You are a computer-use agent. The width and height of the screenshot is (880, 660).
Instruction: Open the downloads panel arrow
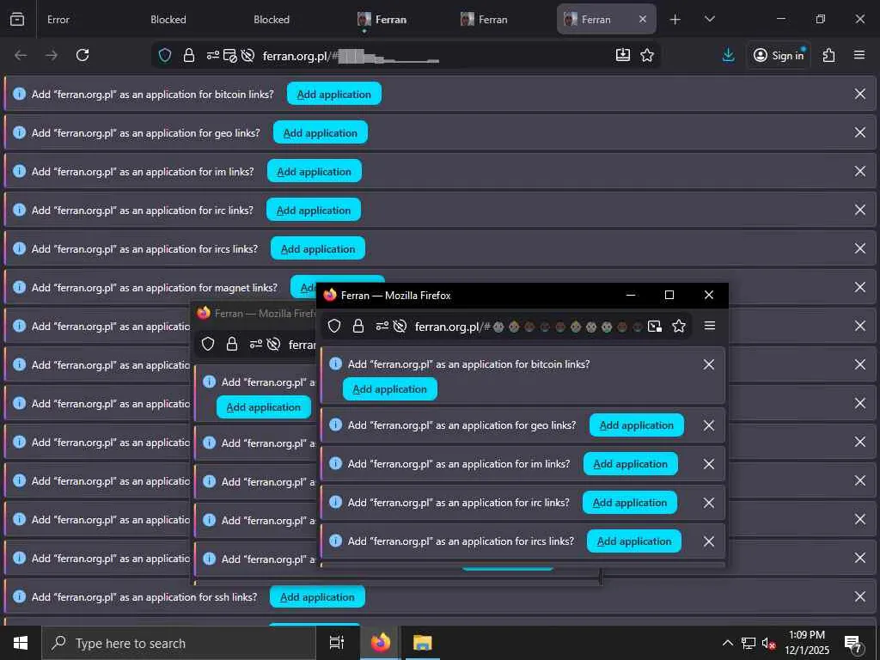[729, 55]
